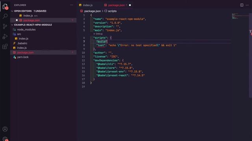
Task: Click scripts breadcrumb item
Action: (112, 11)
